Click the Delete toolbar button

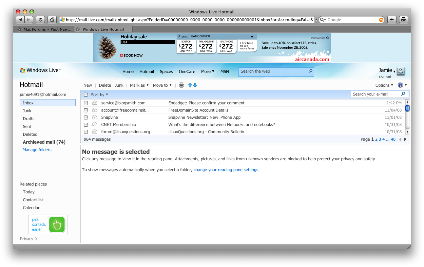coord(105,85)
